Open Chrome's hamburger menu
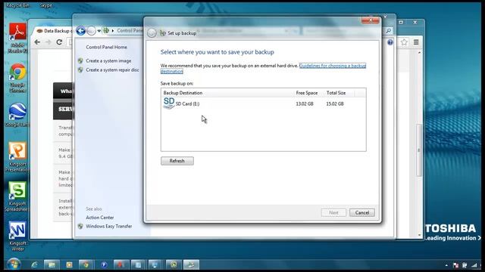The height and width of the screenshot is (272, 485). coord(416,42)
